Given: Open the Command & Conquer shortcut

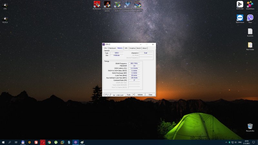Looking at the screenshot, I should pos(127,6).
